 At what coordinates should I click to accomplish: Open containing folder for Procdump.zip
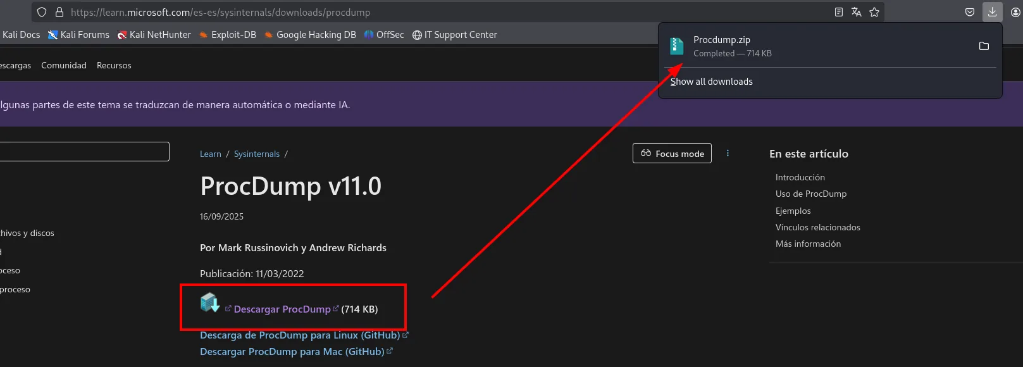tap(984, 46)
